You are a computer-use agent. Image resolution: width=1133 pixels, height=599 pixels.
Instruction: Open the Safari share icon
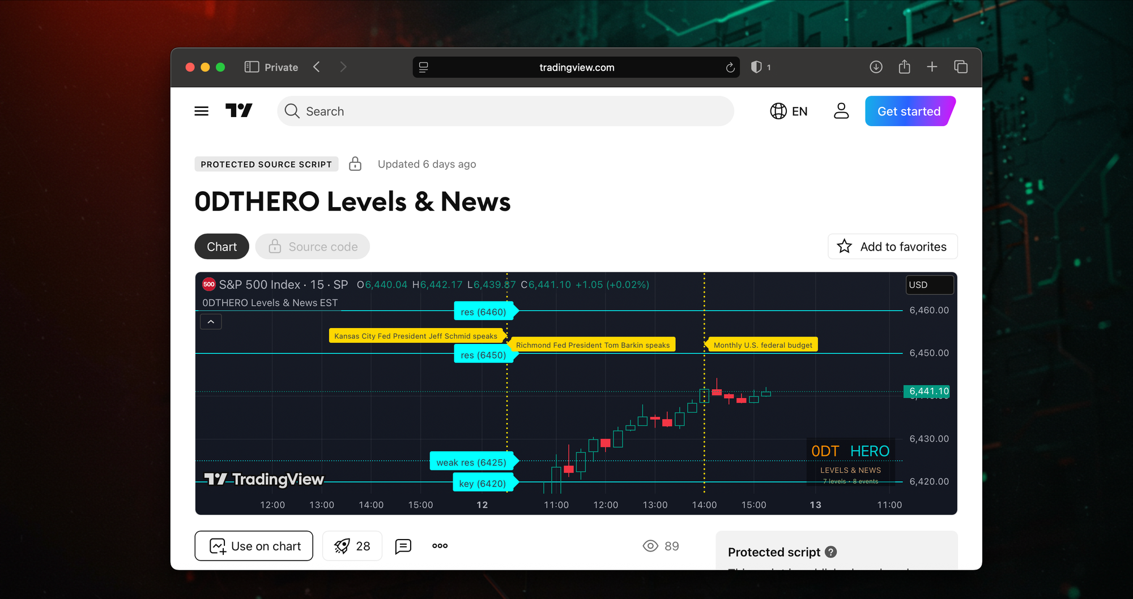[904, 67]
